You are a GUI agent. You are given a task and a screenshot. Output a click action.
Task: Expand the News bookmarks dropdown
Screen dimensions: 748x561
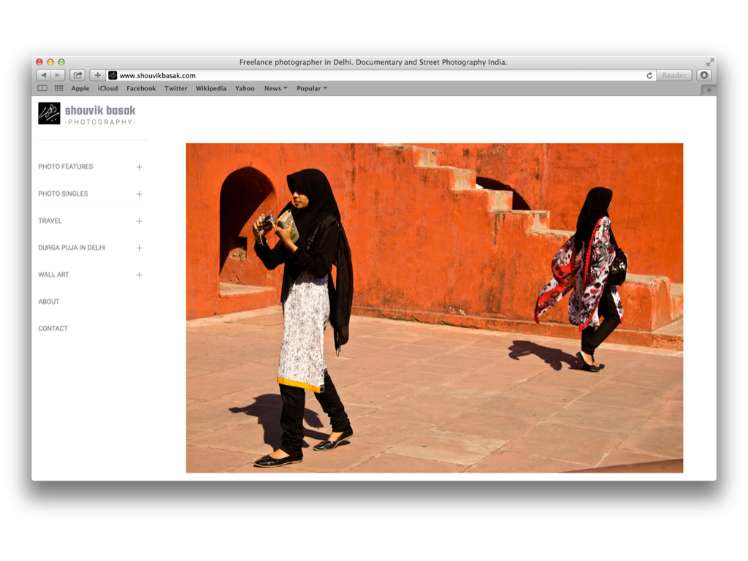(275, 88)
